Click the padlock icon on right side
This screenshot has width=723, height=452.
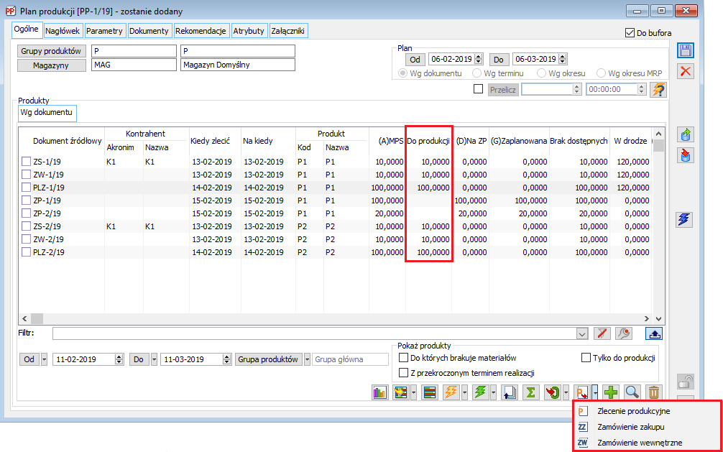686,382
